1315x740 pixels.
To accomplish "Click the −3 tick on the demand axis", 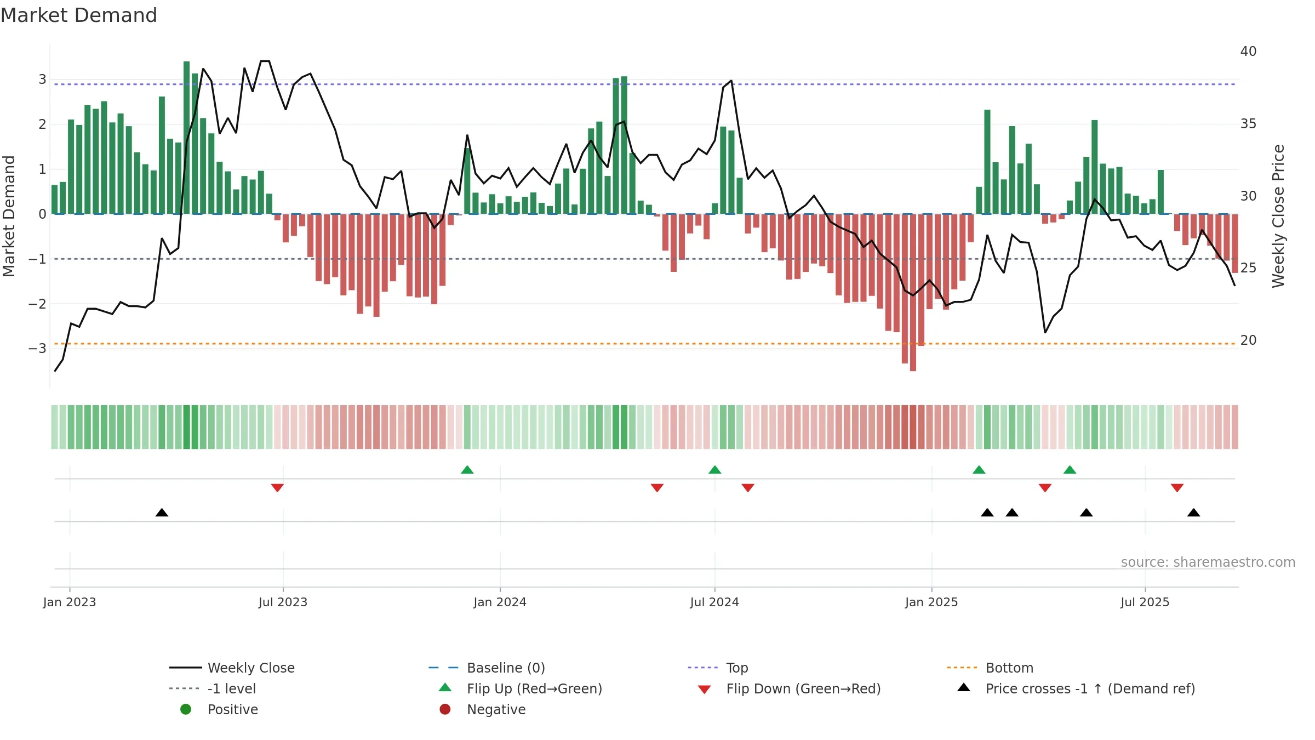I will tap(37, 349).
